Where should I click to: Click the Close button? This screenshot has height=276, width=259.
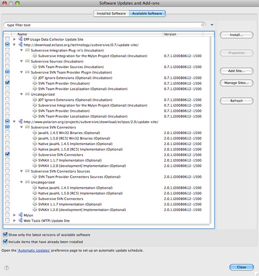241,267
